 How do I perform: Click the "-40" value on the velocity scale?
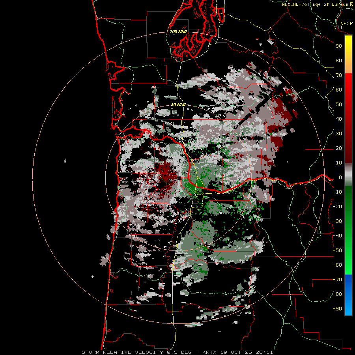pyautogui.click(x=337, y=236)
